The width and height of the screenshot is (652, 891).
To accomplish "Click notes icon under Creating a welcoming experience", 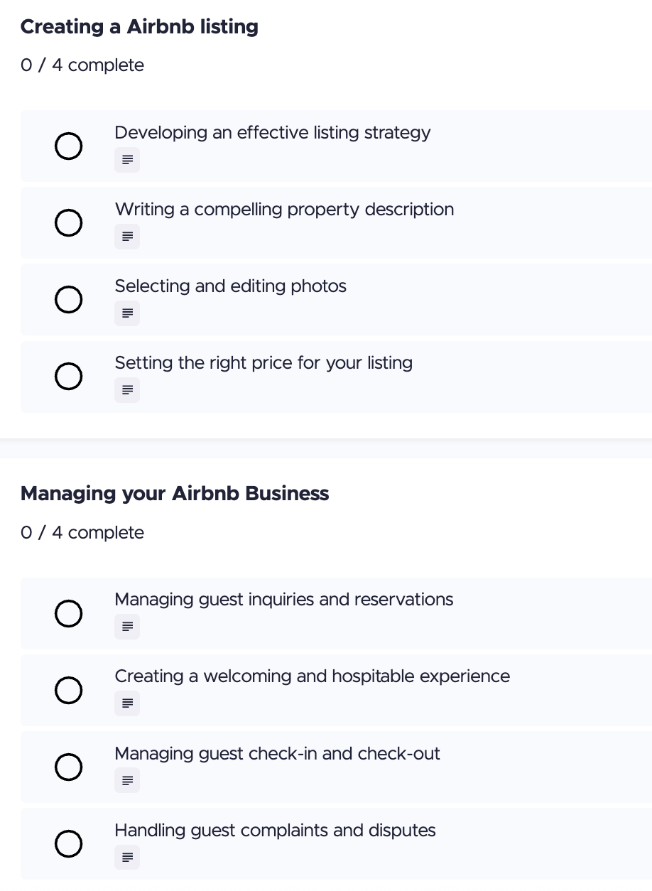I will (127, 703).
